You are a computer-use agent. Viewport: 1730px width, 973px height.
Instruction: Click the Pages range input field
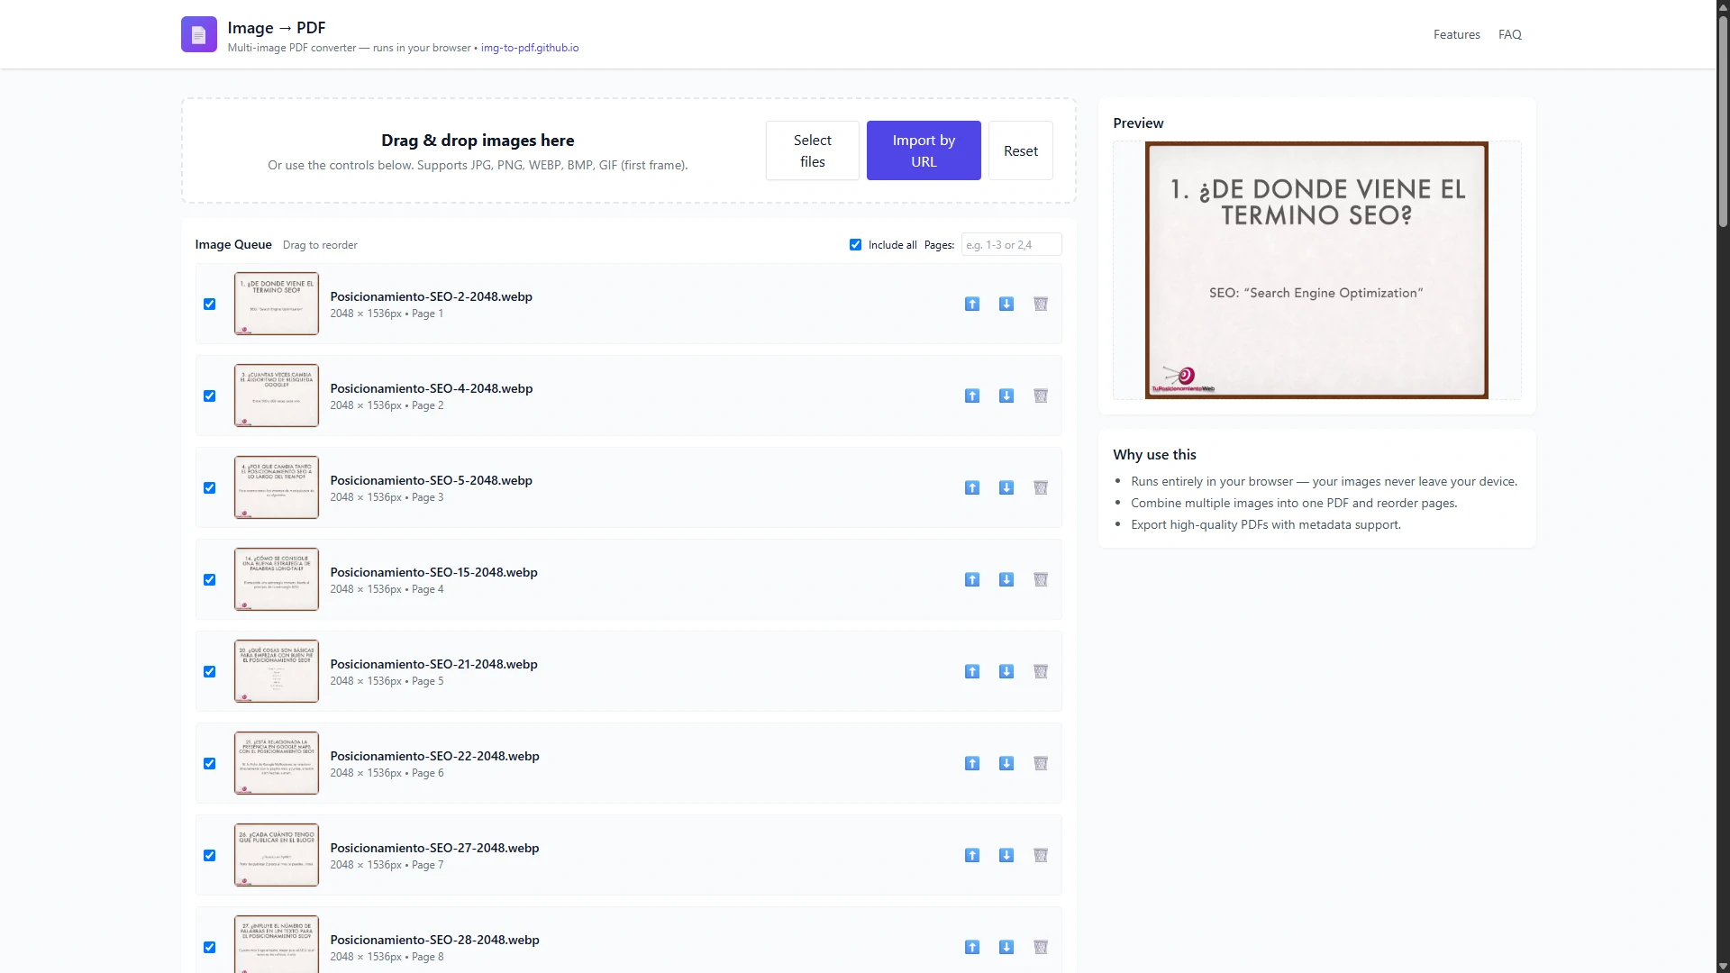coord(1011,244)
